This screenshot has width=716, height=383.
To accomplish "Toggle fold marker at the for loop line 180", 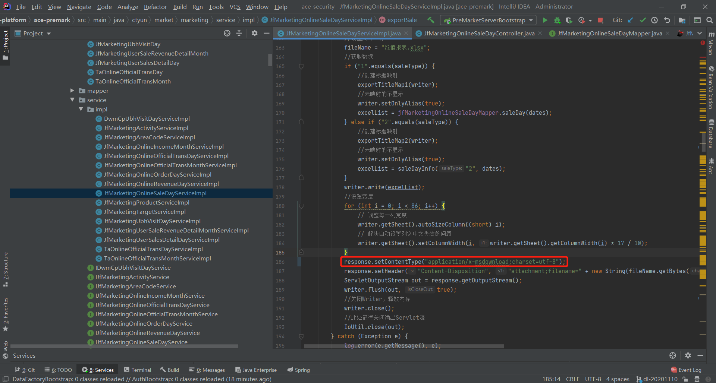I will click(301, 206).
